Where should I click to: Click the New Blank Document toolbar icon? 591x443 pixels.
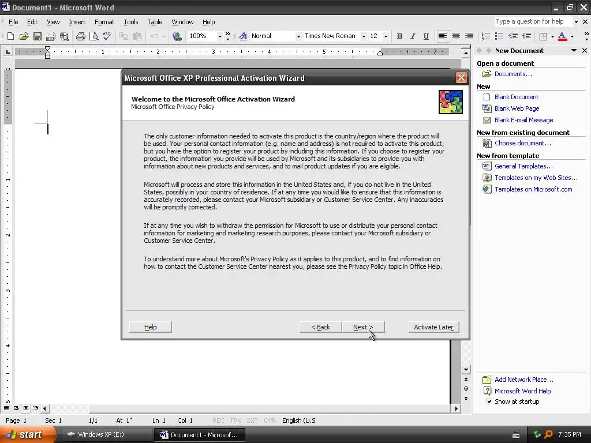point(10,36)
